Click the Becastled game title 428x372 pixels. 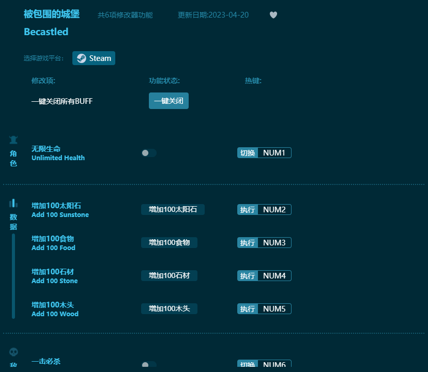coord(46,32)
